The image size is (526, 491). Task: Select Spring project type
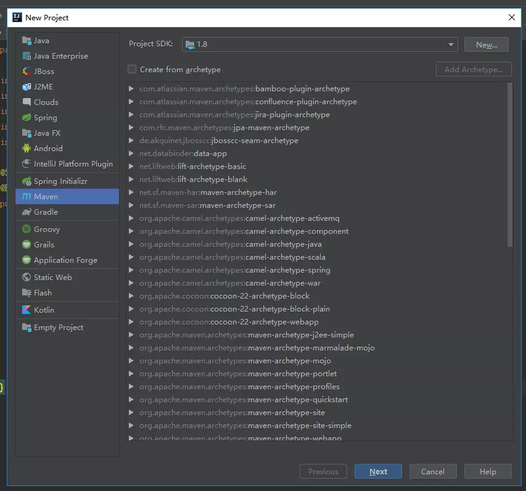pyautogui.click(x=67, y=117)
